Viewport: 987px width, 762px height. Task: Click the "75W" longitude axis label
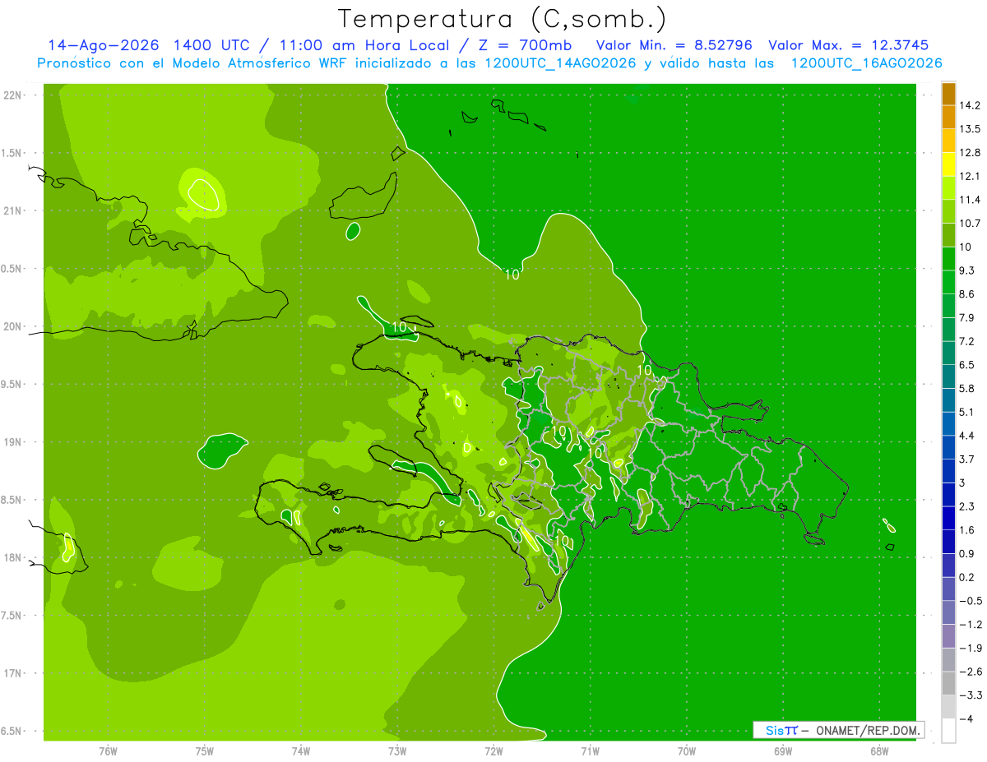[205, 751]
